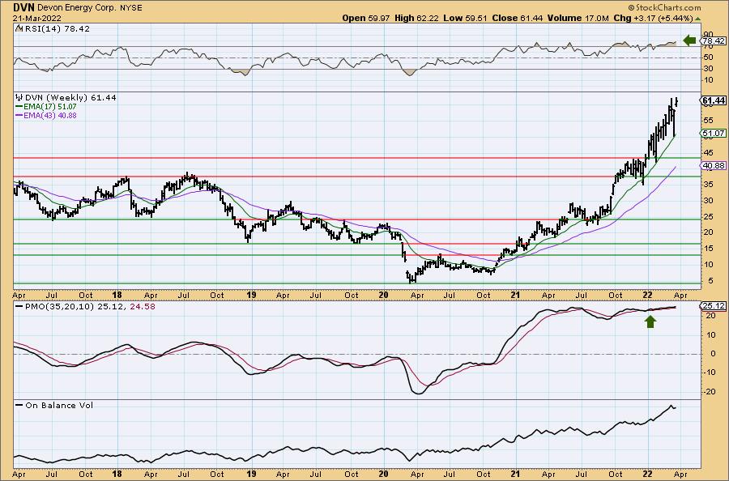Click the 45 label on the price axis

[x=708, y=152]
